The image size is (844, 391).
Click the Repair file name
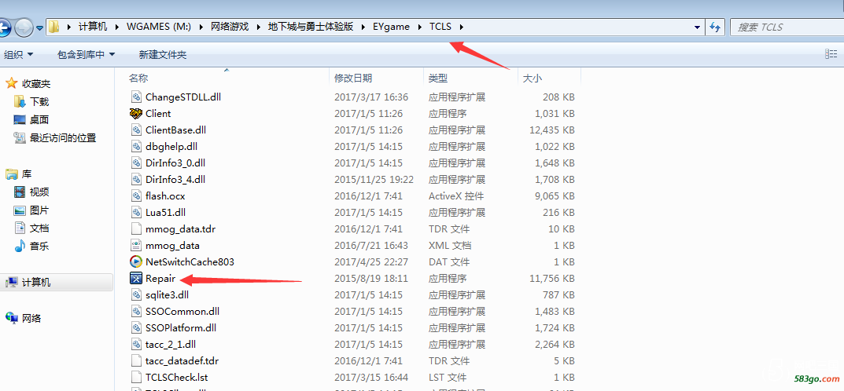(160, 278)
